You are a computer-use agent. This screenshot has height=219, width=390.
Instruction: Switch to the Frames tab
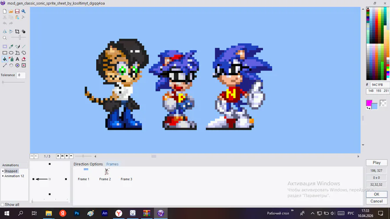point(112,164)
